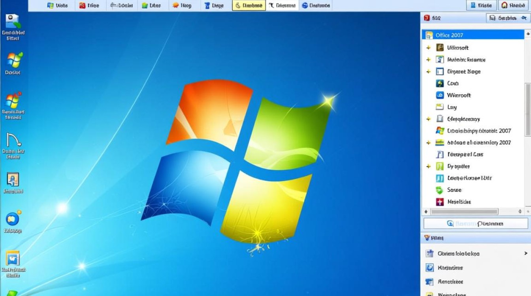Screen dimensions: 531x296
Task: Expand the row with light green icon
Action: (428, 166)
